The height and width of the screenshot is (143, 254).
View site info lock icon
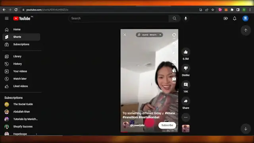(x=23, y=10)
